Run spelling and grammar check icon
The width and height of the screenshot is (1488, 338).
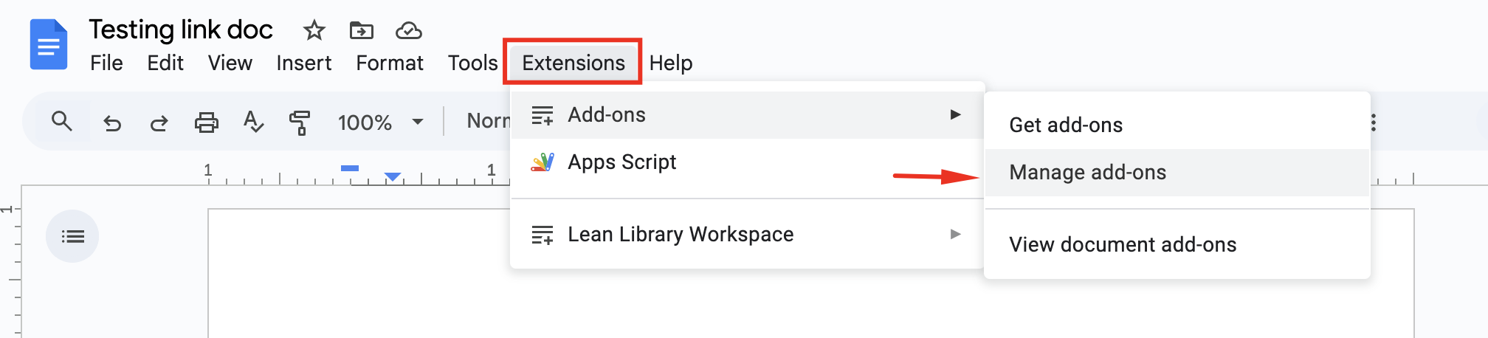253,122
